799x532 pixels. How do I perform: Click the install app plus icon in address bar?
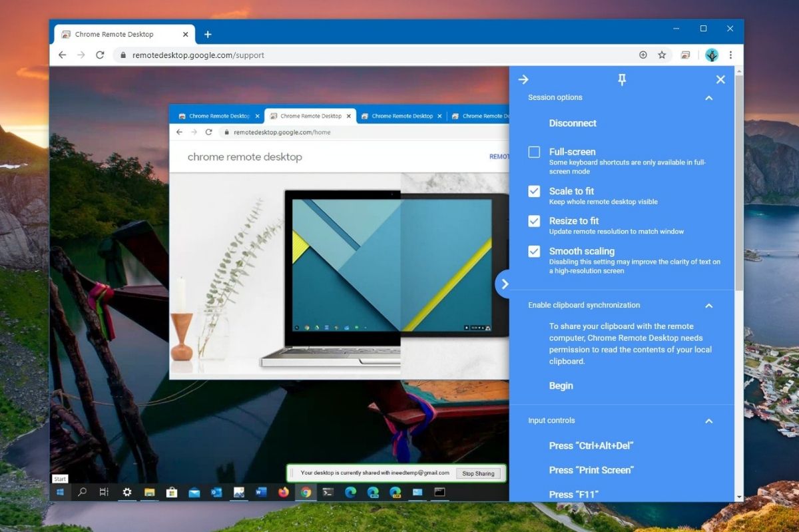click(x=643, y=55)
